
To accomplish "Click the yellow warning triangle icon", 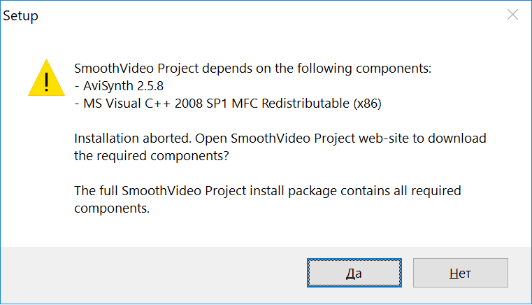I will click(x=46, y=78).
